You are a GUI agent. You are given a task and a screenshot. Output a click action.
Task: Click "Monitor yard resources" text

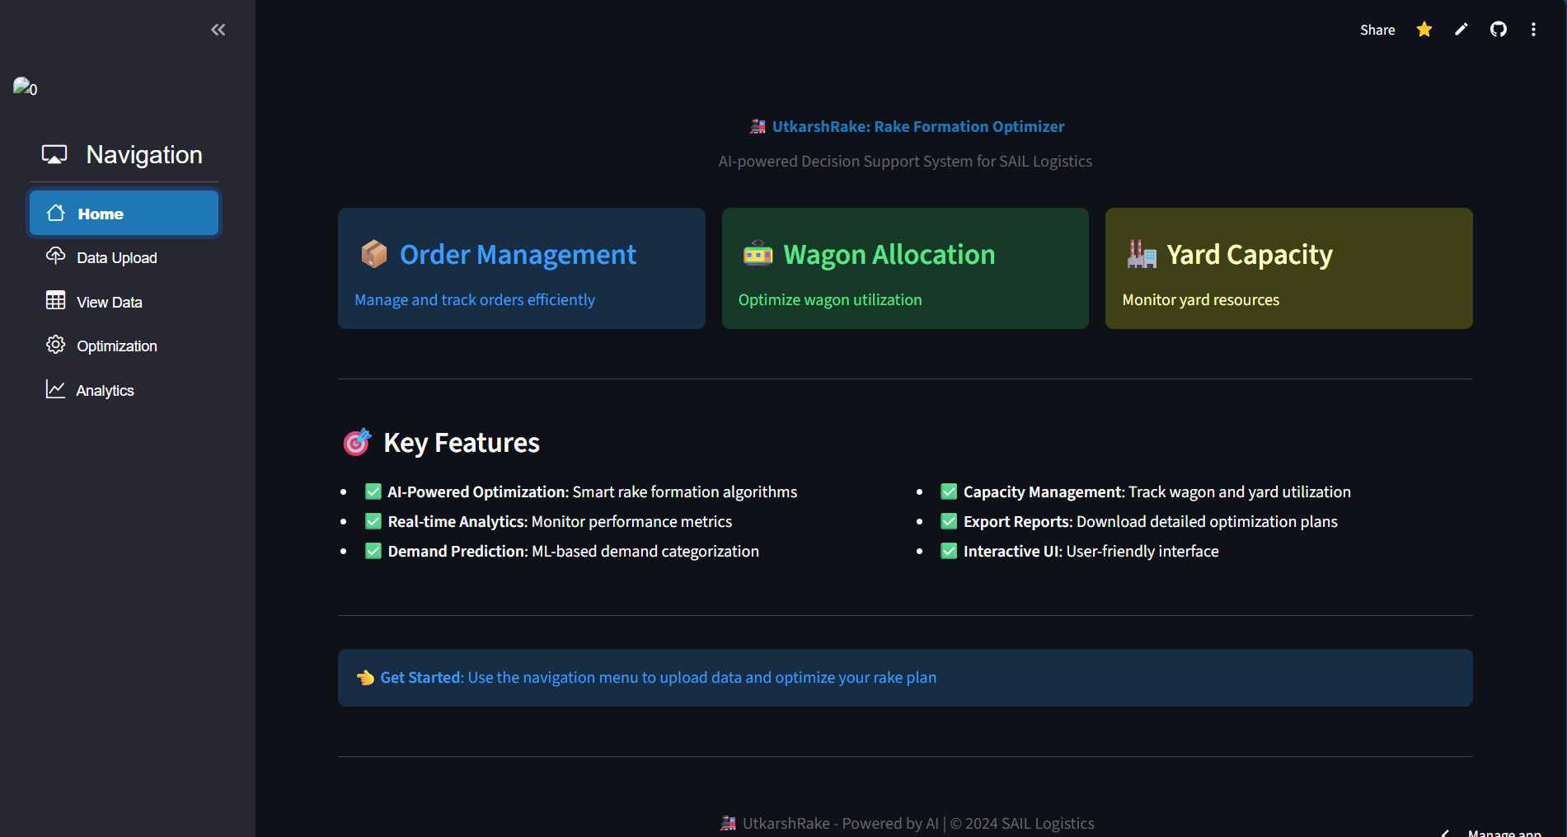(x=1201, y=300)
